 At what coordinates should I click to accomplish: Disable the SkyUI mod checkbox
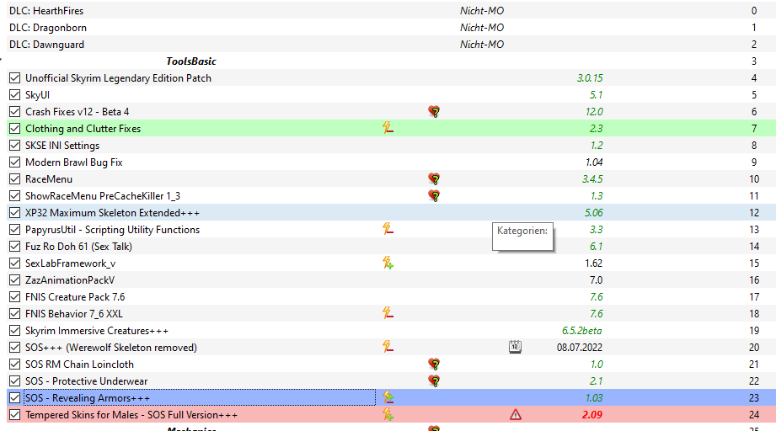pos(14,95)
